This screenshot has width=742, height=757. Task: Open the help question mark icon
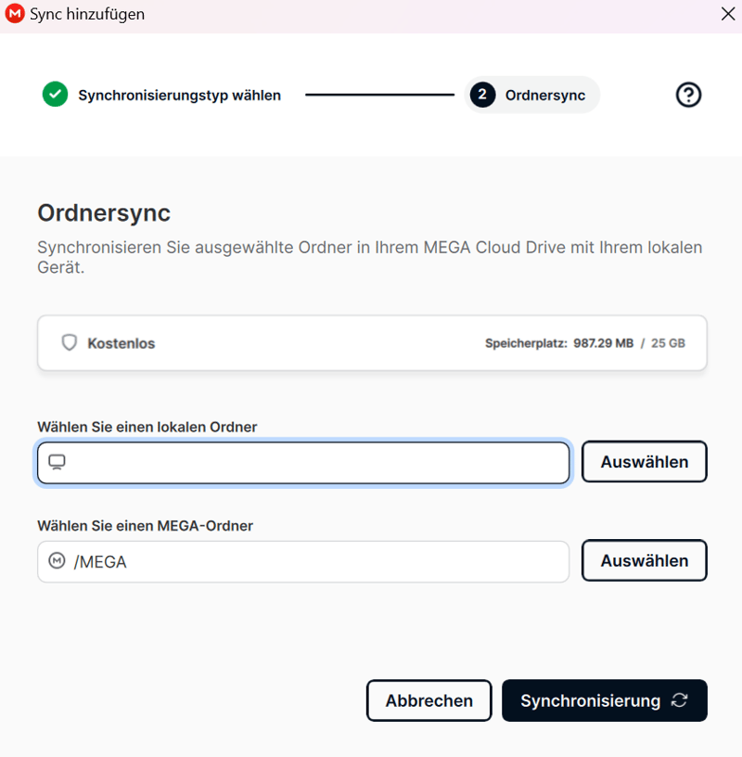(x=688, y=95)
